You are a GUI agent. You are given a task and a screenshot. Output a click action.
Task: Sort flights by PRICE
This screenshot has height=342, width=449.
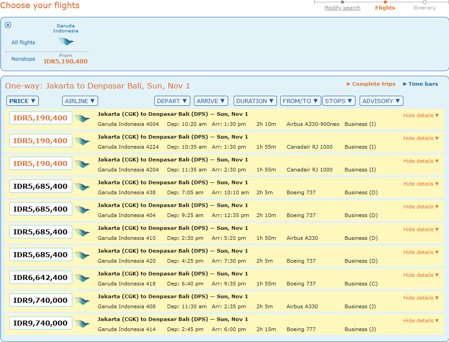point(22,101)
